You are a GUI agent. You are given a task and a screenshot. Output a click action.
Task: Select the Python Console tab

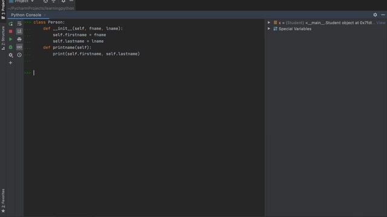coord(26,15)
